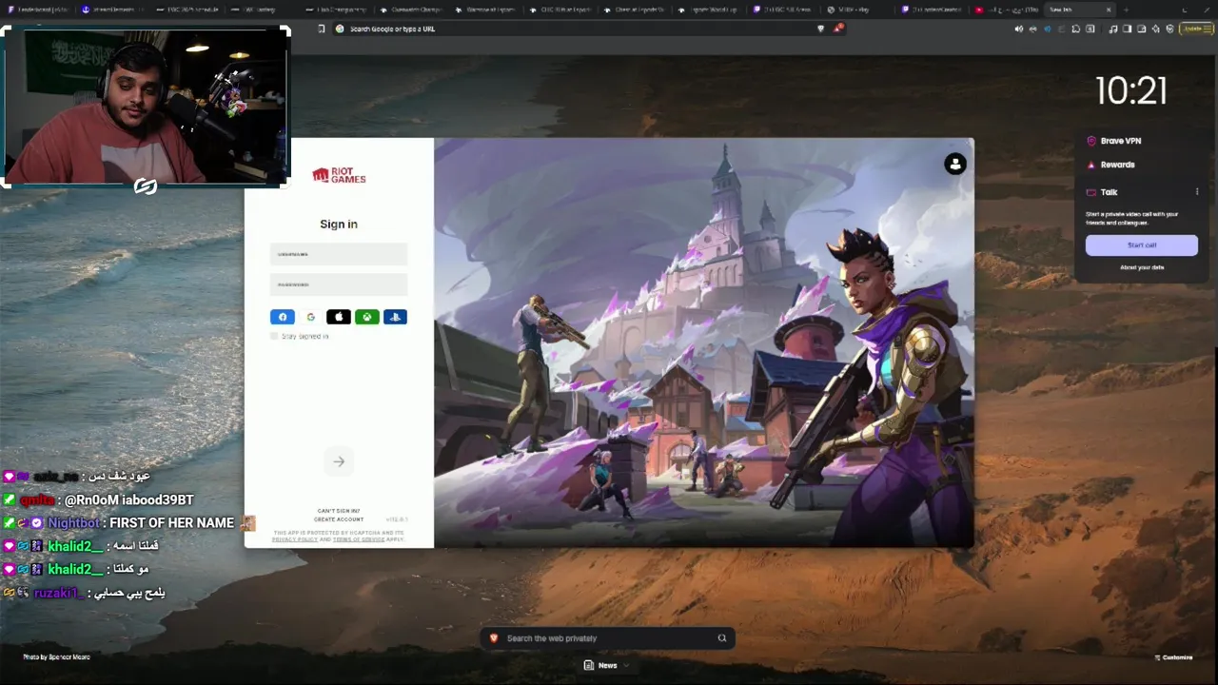Image resolution: width=1218 pixels, height=685 pixels.
Task: Sign in with the Google icon
Action: coord(310,317)
